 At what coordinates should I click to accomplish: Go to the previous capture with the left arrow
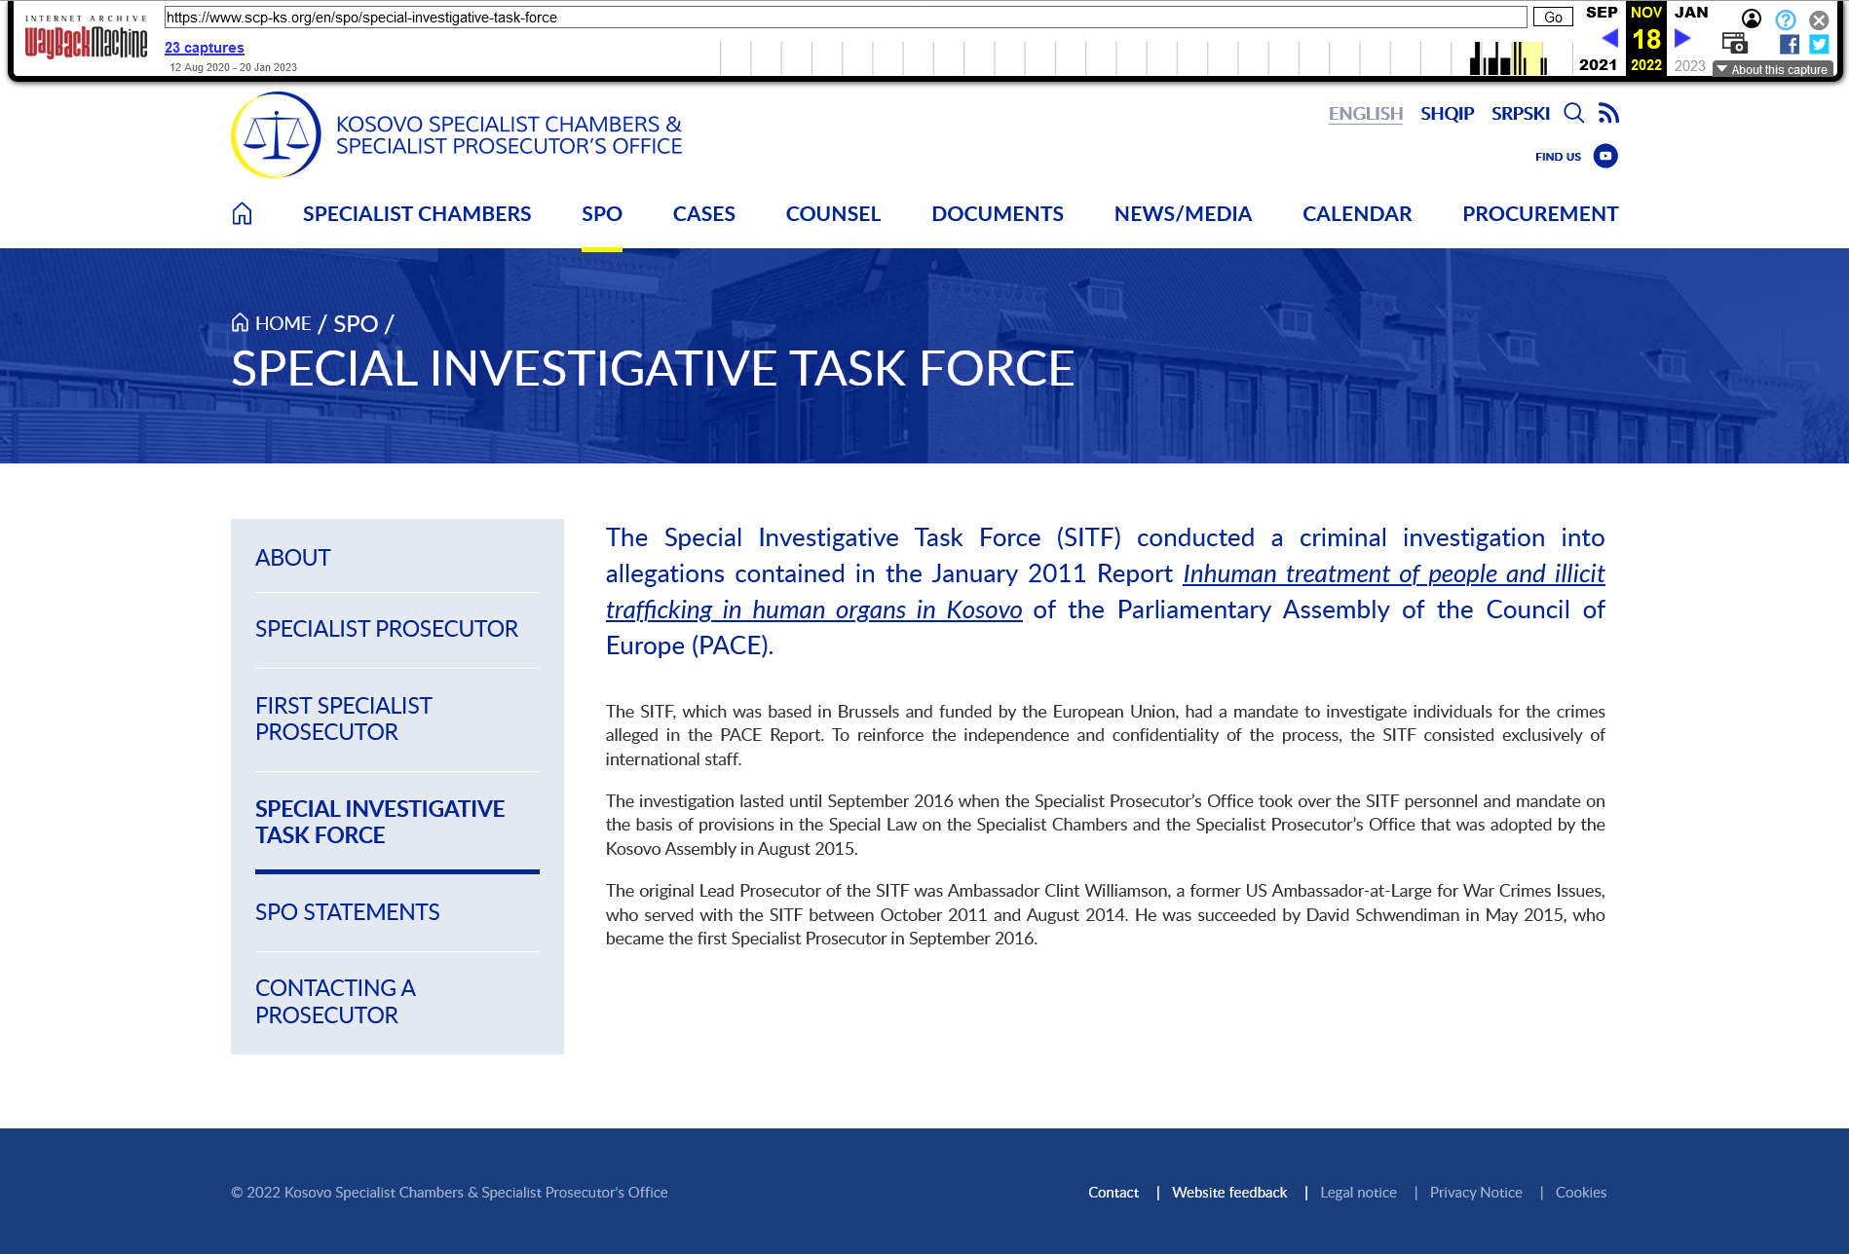(1609, 38)
